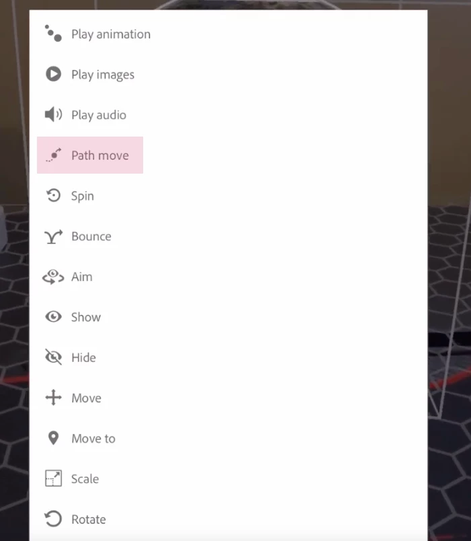Click the Path move icon
The image size is (471, 541).
point(53,155)
